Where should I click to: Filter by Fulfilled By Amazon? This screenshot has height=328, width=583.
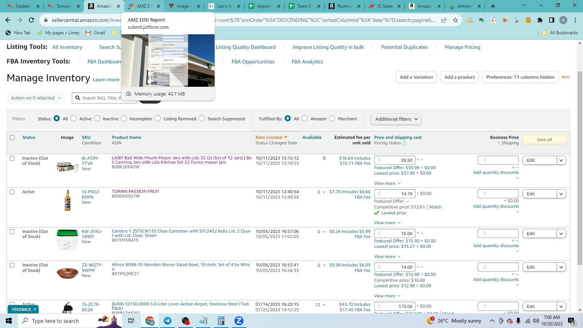[305, 118]
